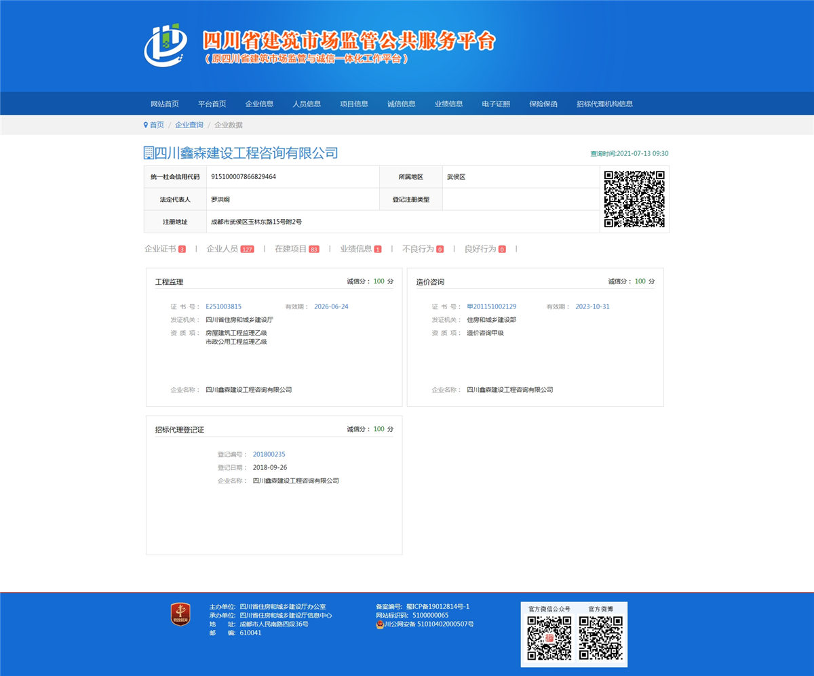
Task: Click the 在建项目 83 count badge
Action: 313,249
